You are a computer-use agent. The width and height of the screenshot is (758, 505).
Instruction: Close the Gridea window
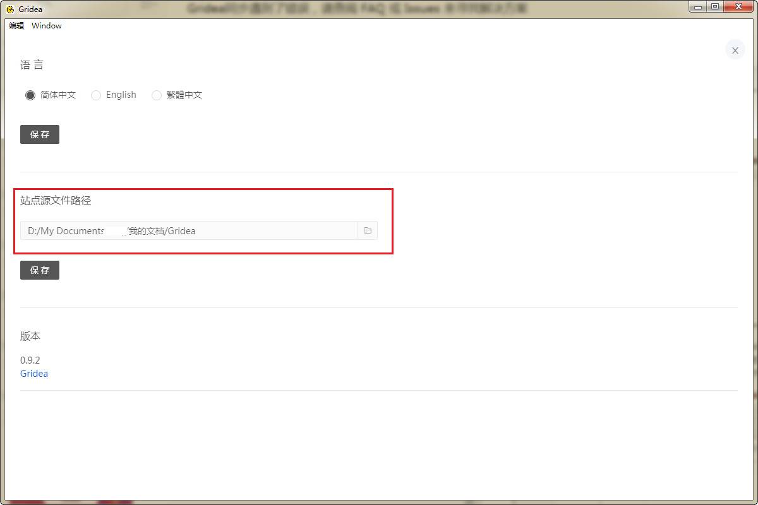click(x=738, y=7)
